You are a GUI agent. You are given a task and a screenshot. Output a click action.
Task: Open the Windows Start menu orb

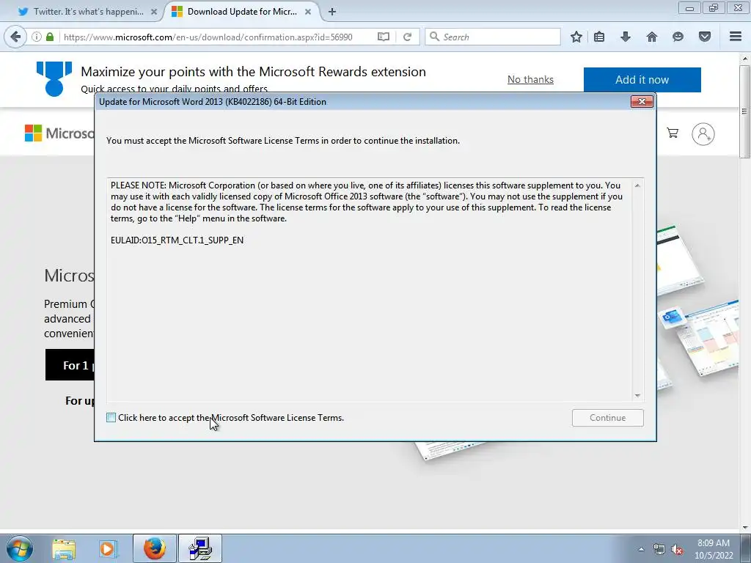click(20, 548)
